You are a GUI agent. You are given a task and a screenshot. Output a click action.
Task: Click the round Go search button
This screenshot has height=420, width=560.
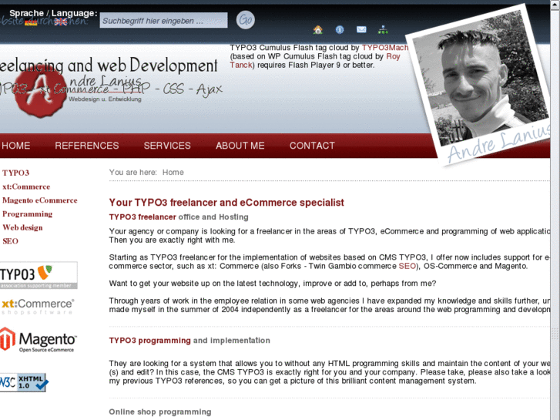click(x=246, y=20)
